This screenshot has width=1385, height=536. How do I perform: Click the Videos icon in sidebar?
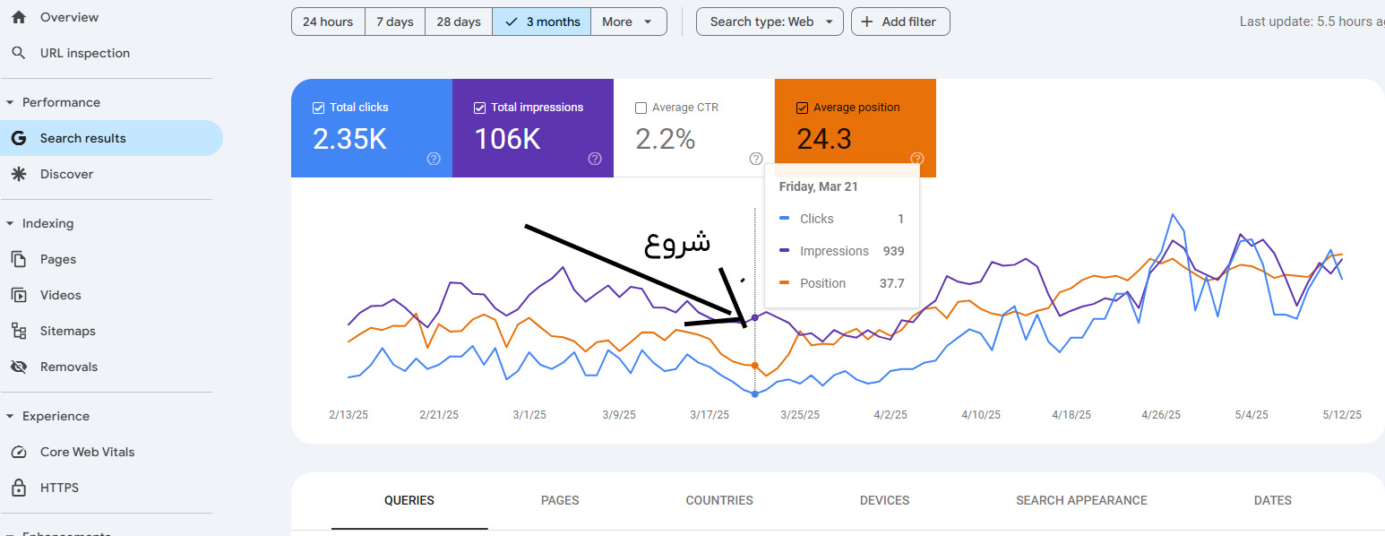click(18, 295)
